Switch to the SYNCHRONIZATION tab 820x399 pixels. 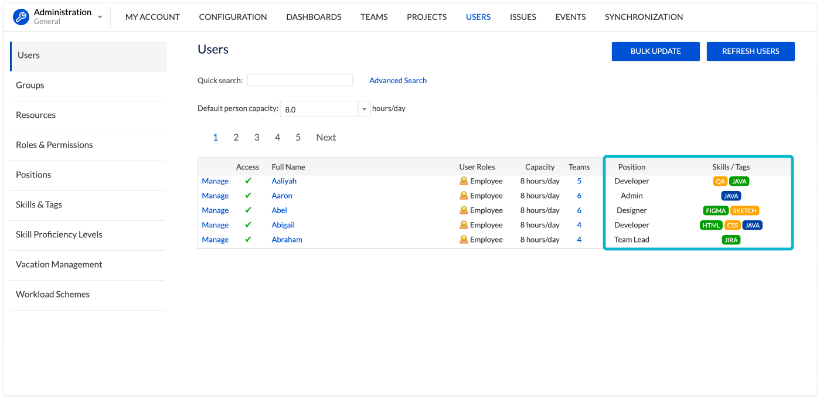click(644, 17)
